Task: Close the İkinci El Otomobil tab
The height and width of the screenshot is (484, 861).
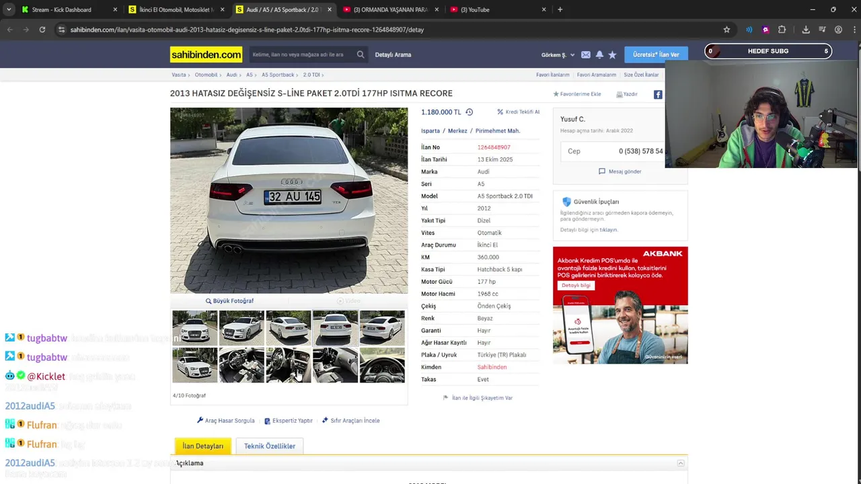Action: click(x=222, y=9)
